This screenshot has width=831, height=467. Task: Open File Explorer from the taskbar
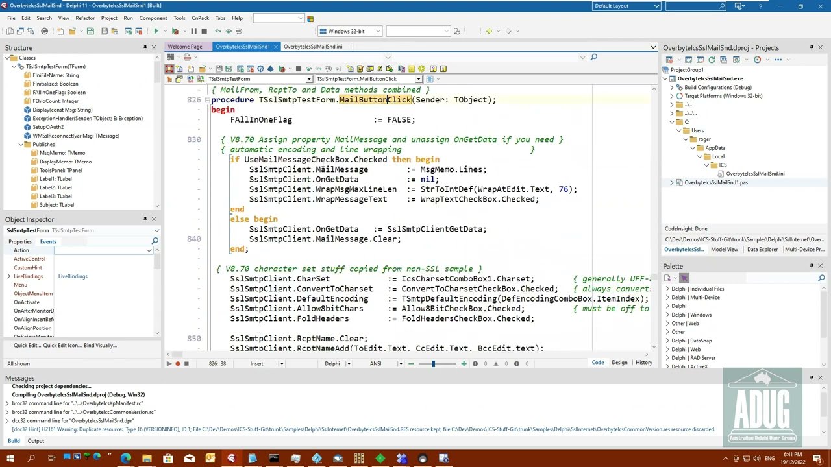147,459
